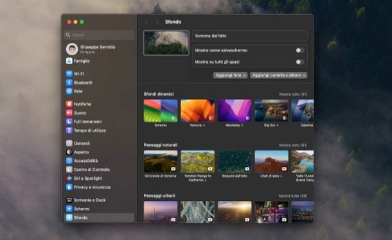Select Privacy e sicurezza hand icon
The image size is (392, 240).
[x=69, y=187]
